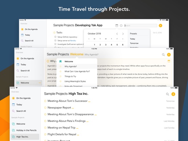Screen dimensions: 188x141
Task: Click the teal bookmark icon beside Welcome in popup
Action: (x=60, y=62)
